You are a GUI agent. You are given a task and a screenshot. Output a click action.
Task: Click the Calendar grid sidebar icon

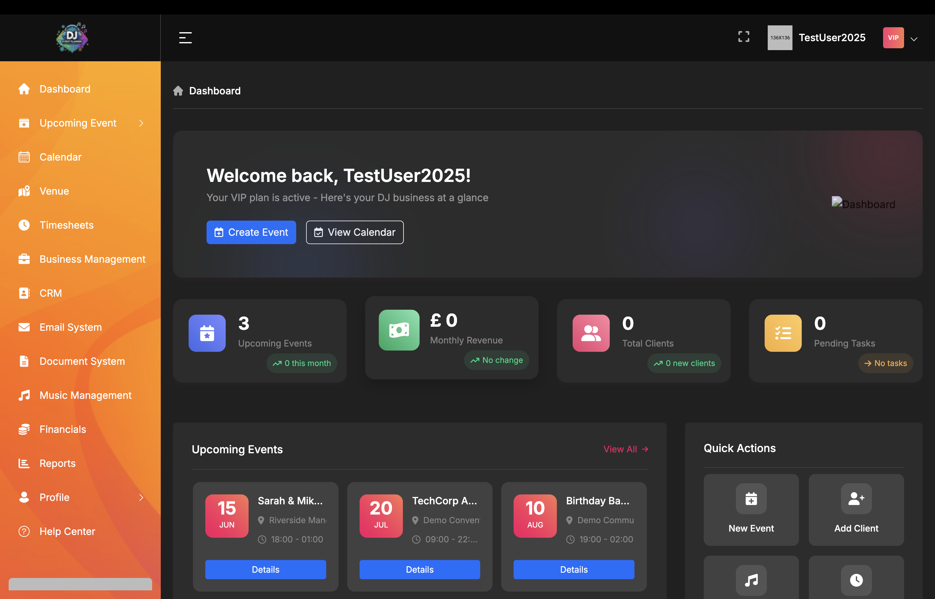point(24,157)
